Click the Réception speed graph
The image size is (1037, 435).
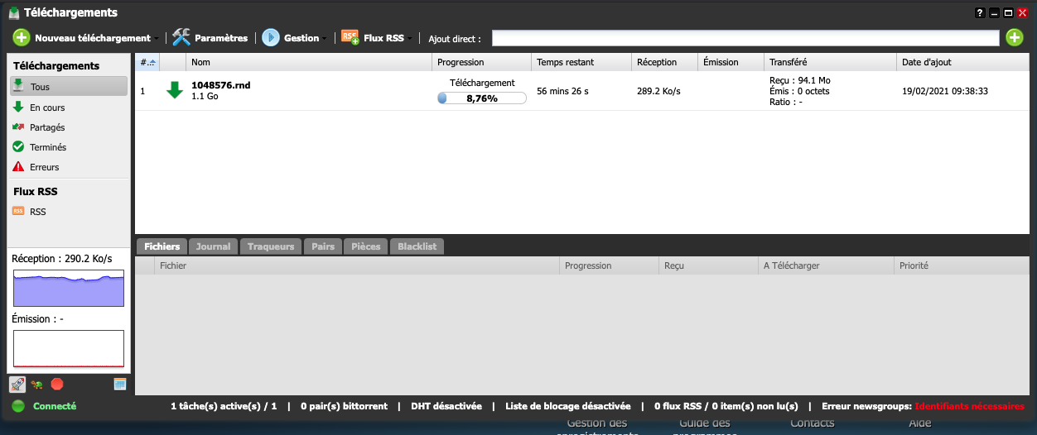tap(68, 288)
